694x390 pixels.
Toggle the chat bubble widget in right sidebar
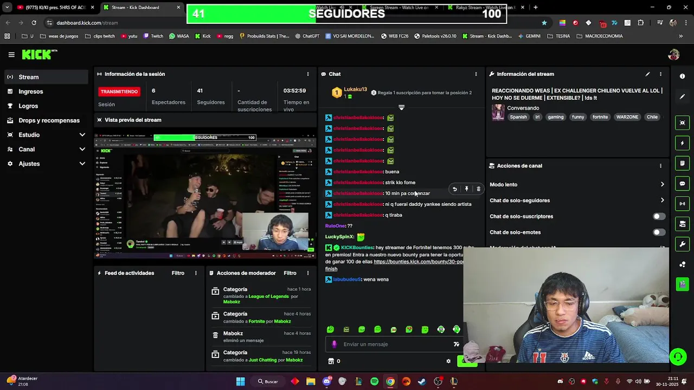683,184
